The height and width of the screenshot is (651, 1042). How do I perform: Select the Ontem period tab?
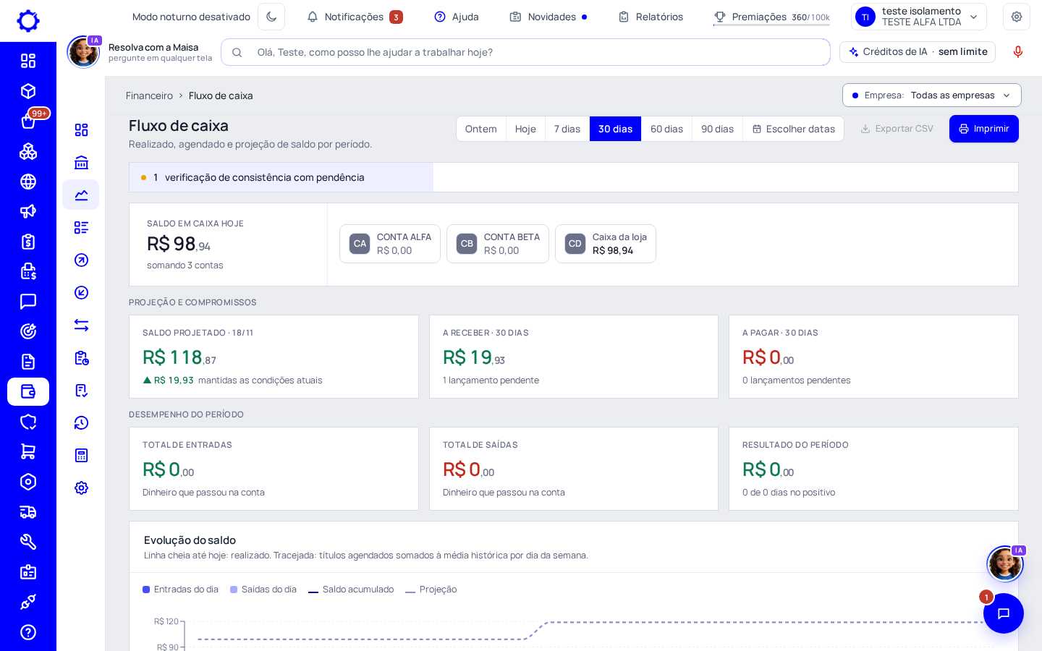481,129
